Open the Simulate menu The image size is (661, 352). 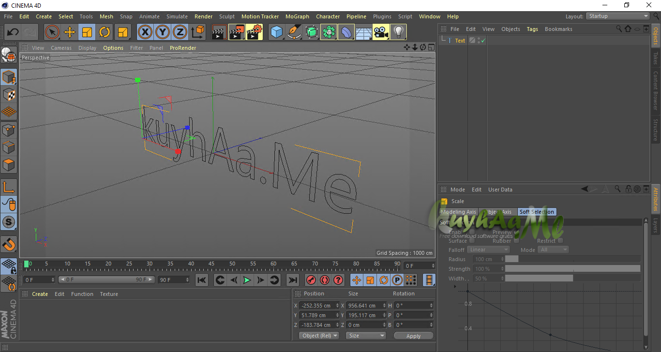177,16
